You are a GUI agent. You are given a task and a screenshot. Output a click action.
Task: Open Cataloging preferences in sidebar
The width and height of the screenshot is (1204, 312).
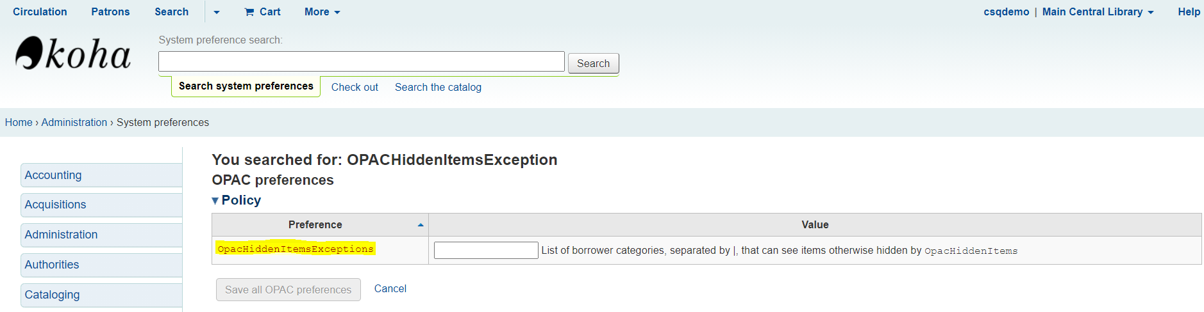click(x=101, y=295)
